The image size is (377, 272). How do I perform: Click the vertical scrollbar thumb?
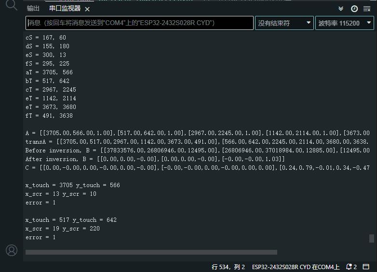tap(372, 238)
